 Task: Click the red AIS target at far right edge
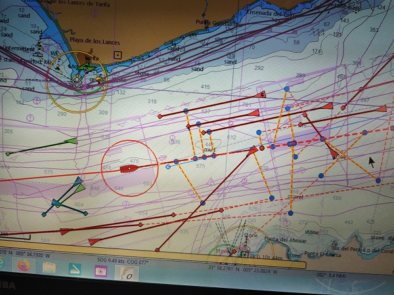tap(382, 109)
